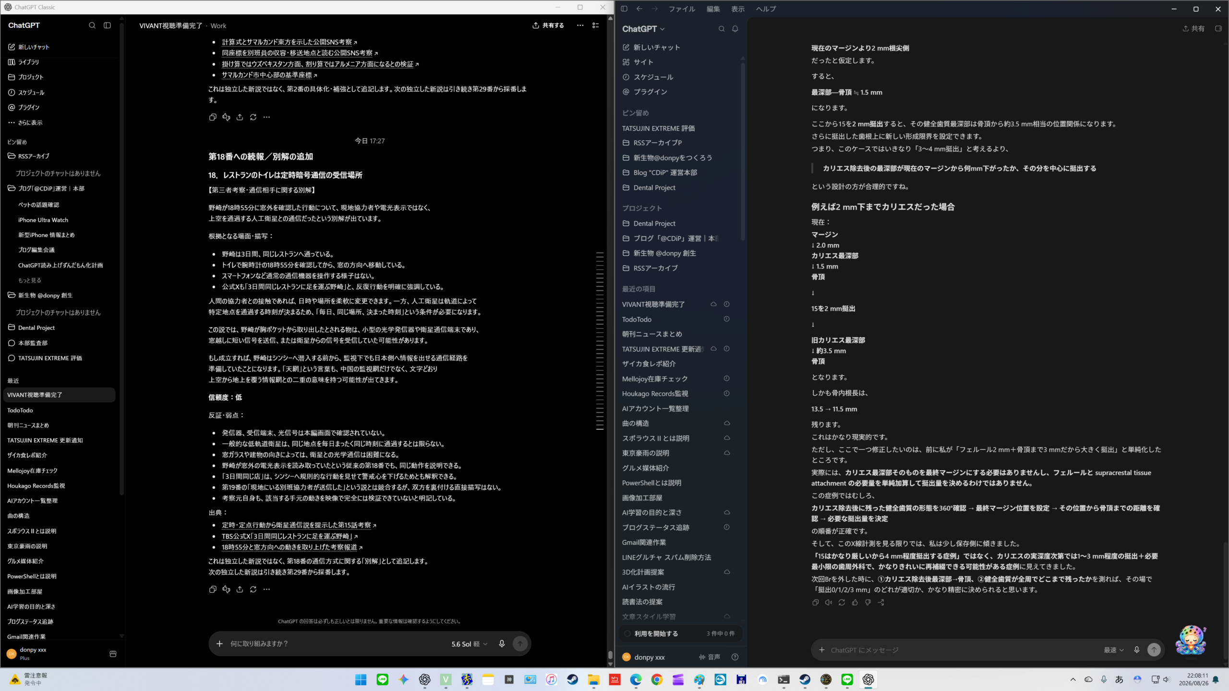Open the 5.6 Sol 軽 model selector
The width and height of the screenshot is (1229, 691).
tap(469, 644)
